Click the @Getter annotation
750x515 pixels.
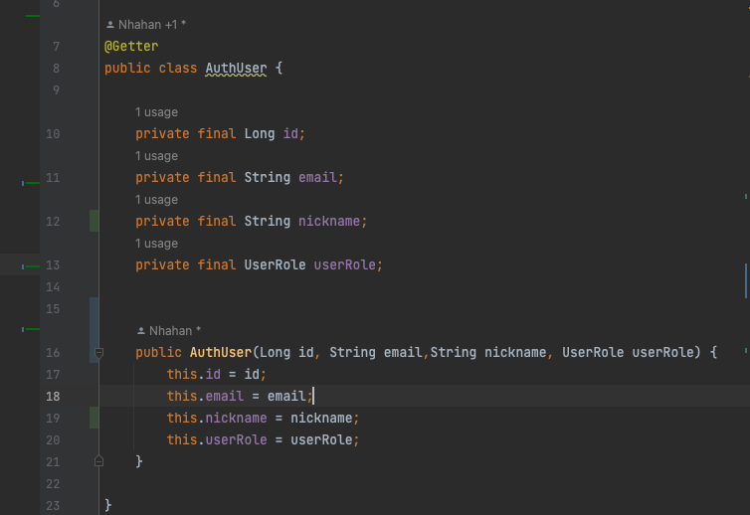pyautogui.click(x=131, y=47)
